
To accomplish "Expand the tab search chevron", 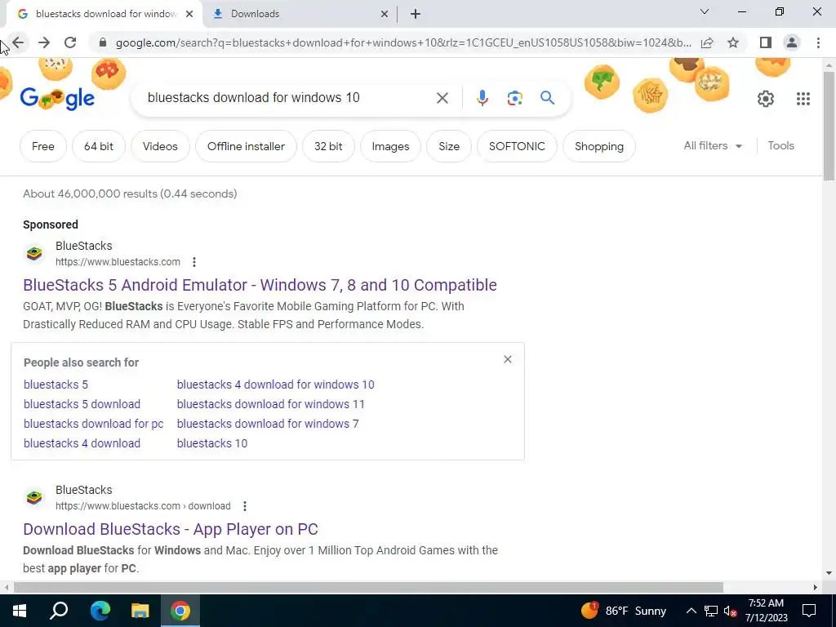I will point(705,11).
